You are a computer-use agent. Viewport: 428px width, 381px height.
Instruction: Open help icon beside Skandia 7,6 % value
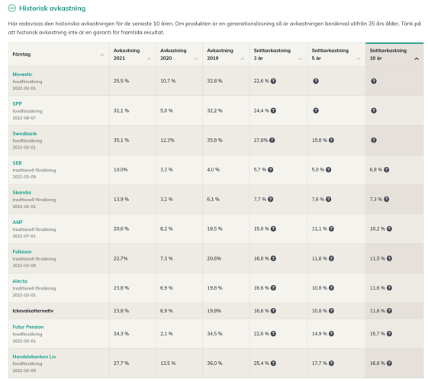click(328, 199)
